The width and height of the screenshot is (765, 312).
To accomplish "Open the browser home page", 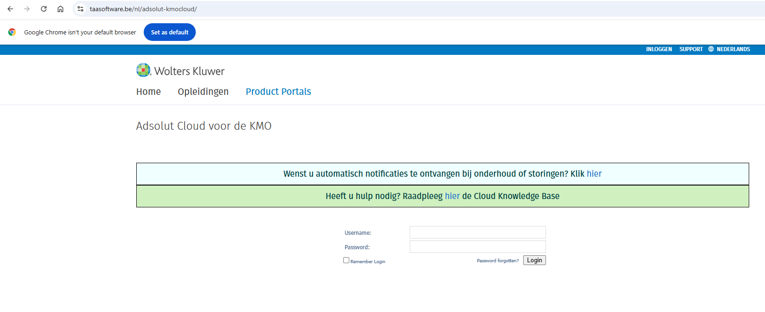I will tap(60, 9).
